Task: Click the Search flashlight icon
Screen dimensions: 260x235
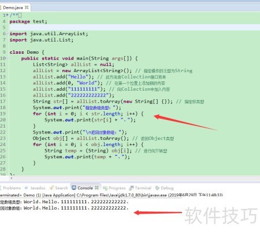Action: (x=51, y=188)
